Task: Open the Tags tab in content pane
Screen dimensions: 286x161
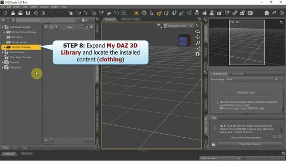Action: pos(25,148)
